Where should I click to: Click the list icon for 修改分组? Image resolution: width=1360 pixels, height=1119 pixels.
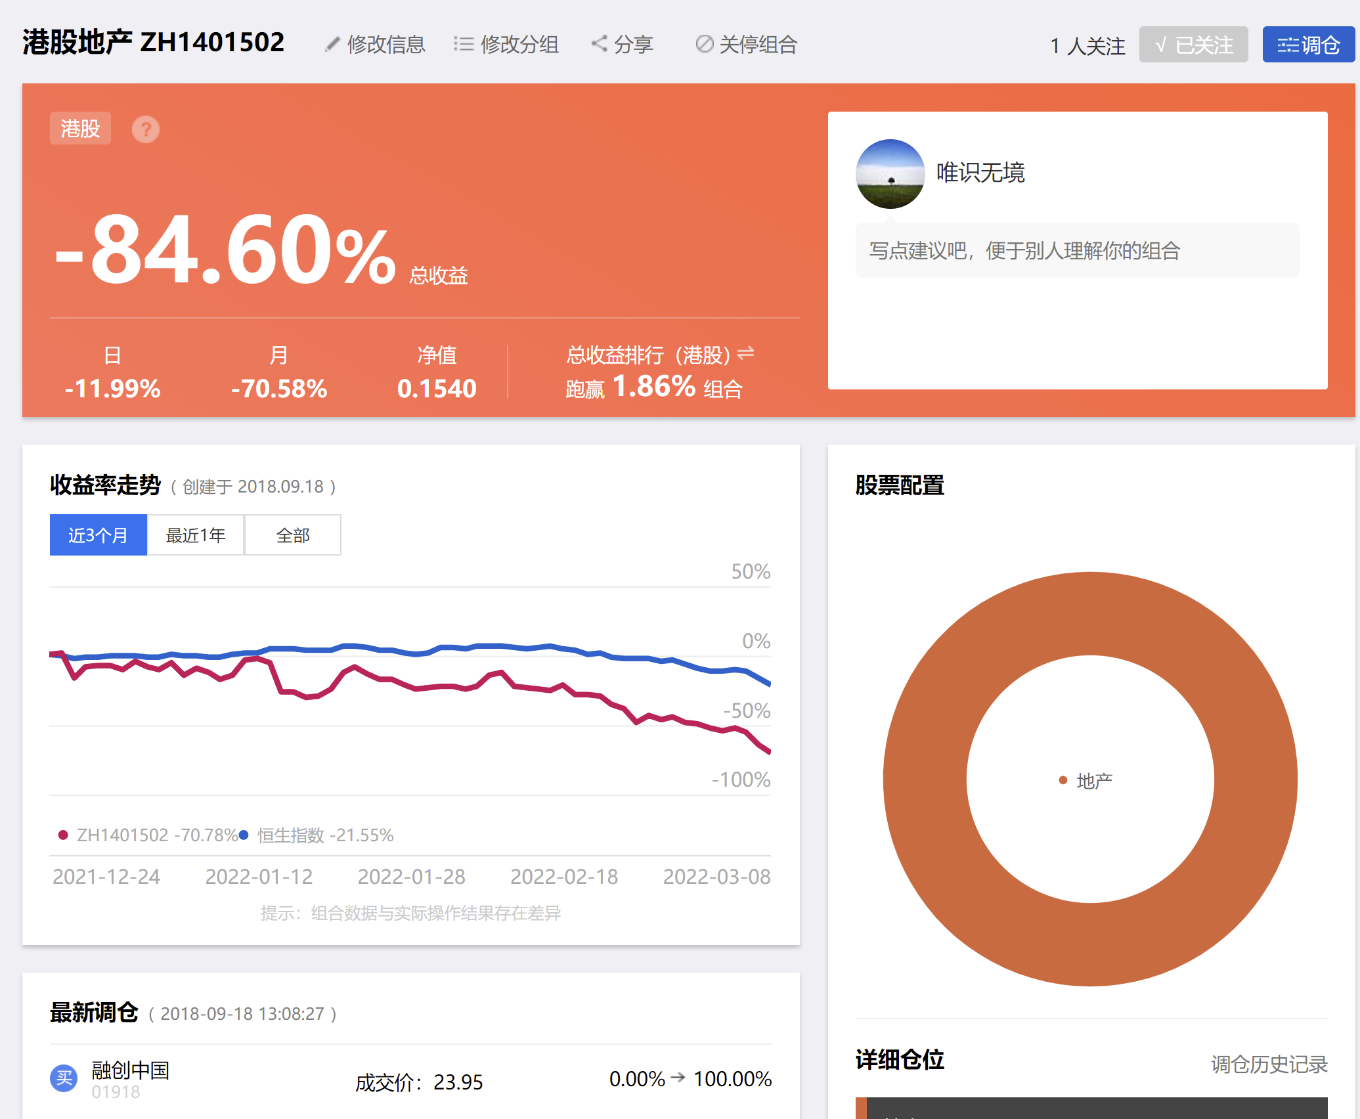(x=463, y=44)
